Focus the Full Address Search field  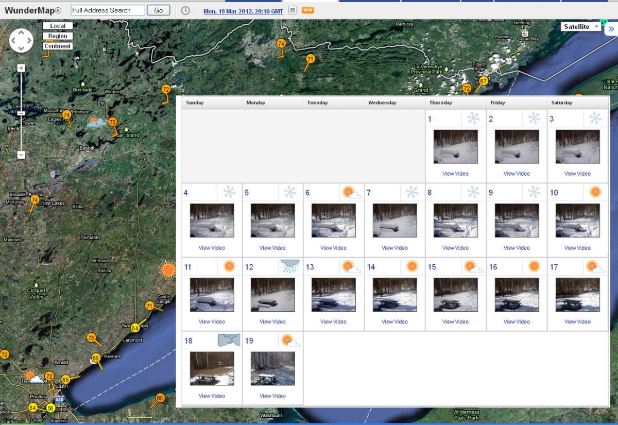click(x=108, y=10)
